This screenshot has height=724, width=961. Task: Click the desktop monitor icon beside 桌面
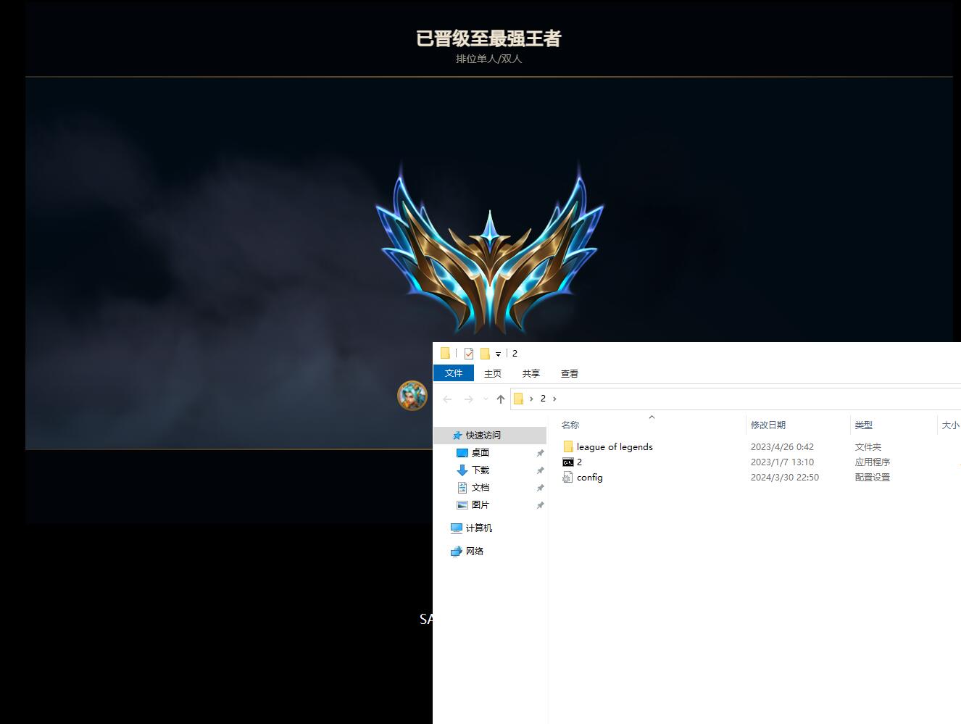[x=462, y=453]
